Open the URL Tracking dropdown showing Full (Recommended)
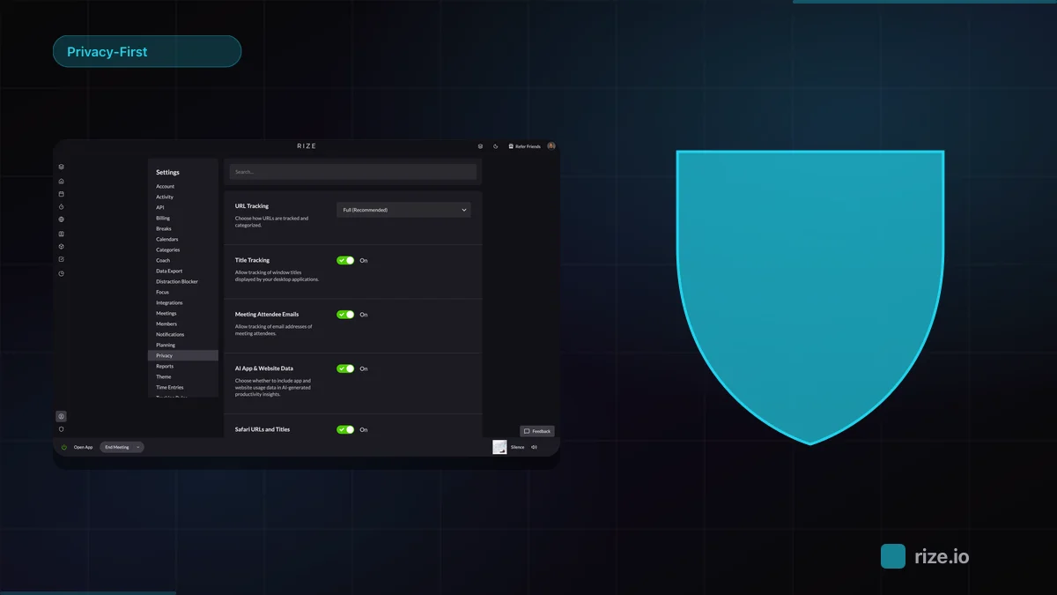Image resolution: width=1057 pixels, height=595 pixels. pyautogui.click(x=403, y=210)
